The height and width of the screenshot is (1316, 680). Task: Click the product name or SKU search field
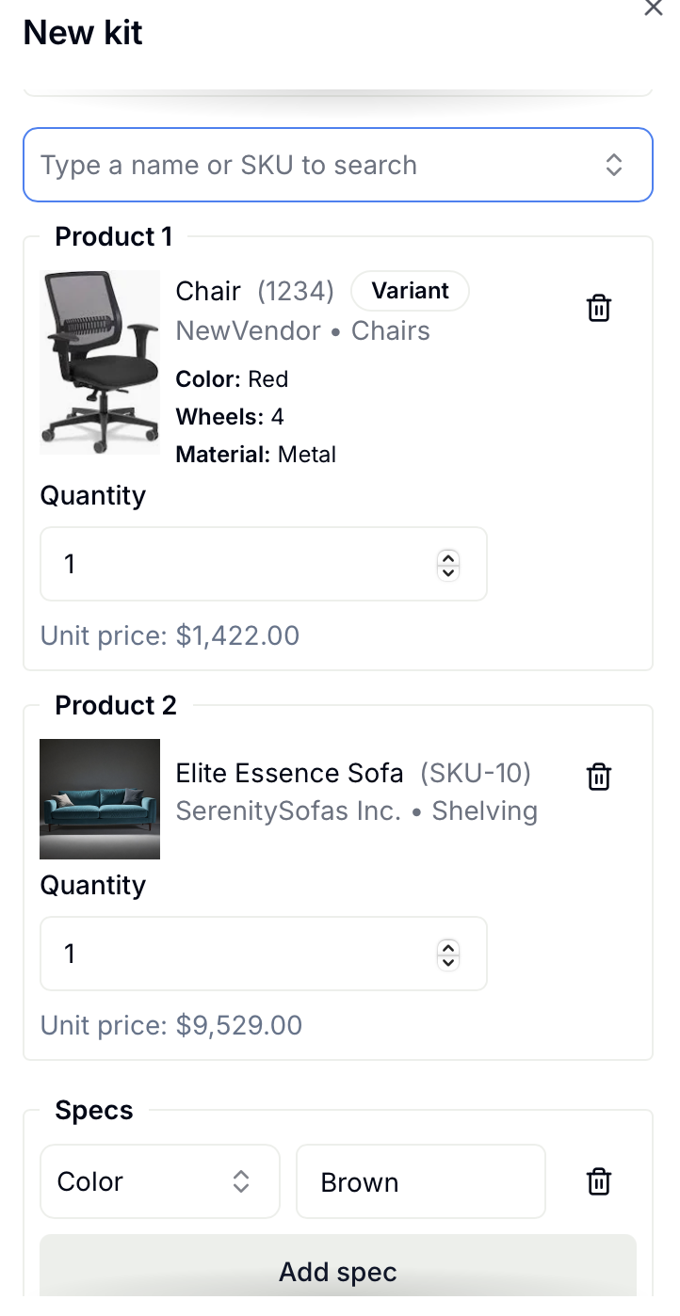tap(311, 165)
